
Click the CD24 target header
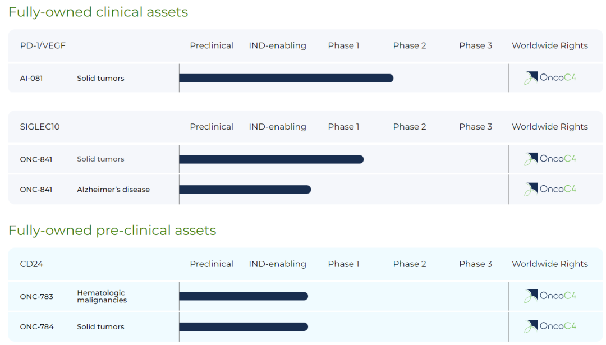click(x=31, y=264)
